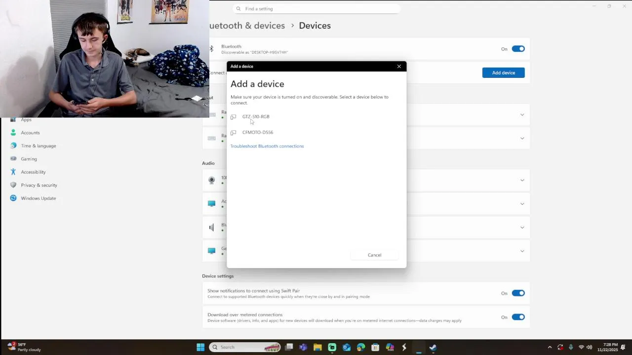The image size is (632, 355).
Task: Open Privacy & security settings
Action: click(39, 185)
